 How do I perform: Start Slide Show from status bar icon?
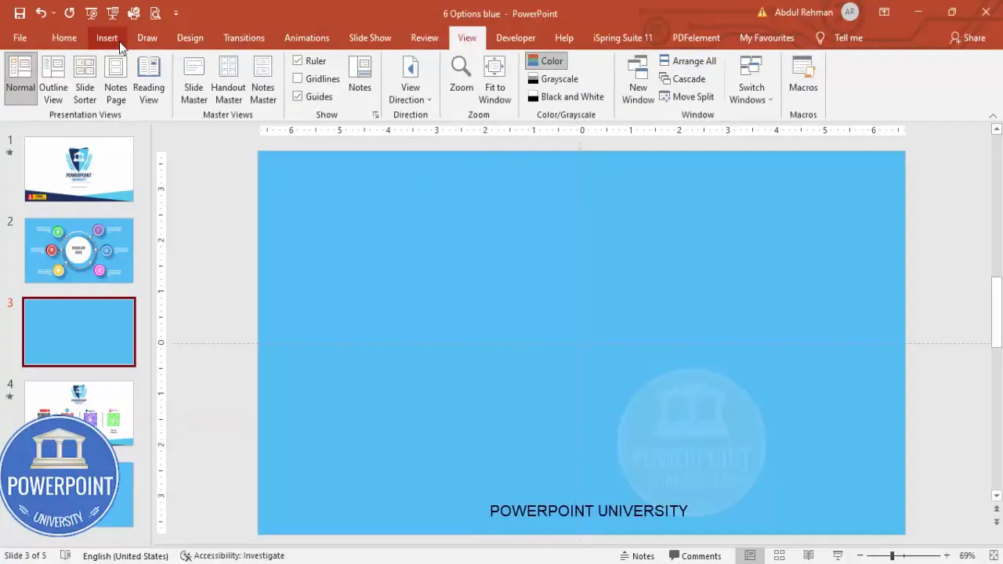[838, 555]
